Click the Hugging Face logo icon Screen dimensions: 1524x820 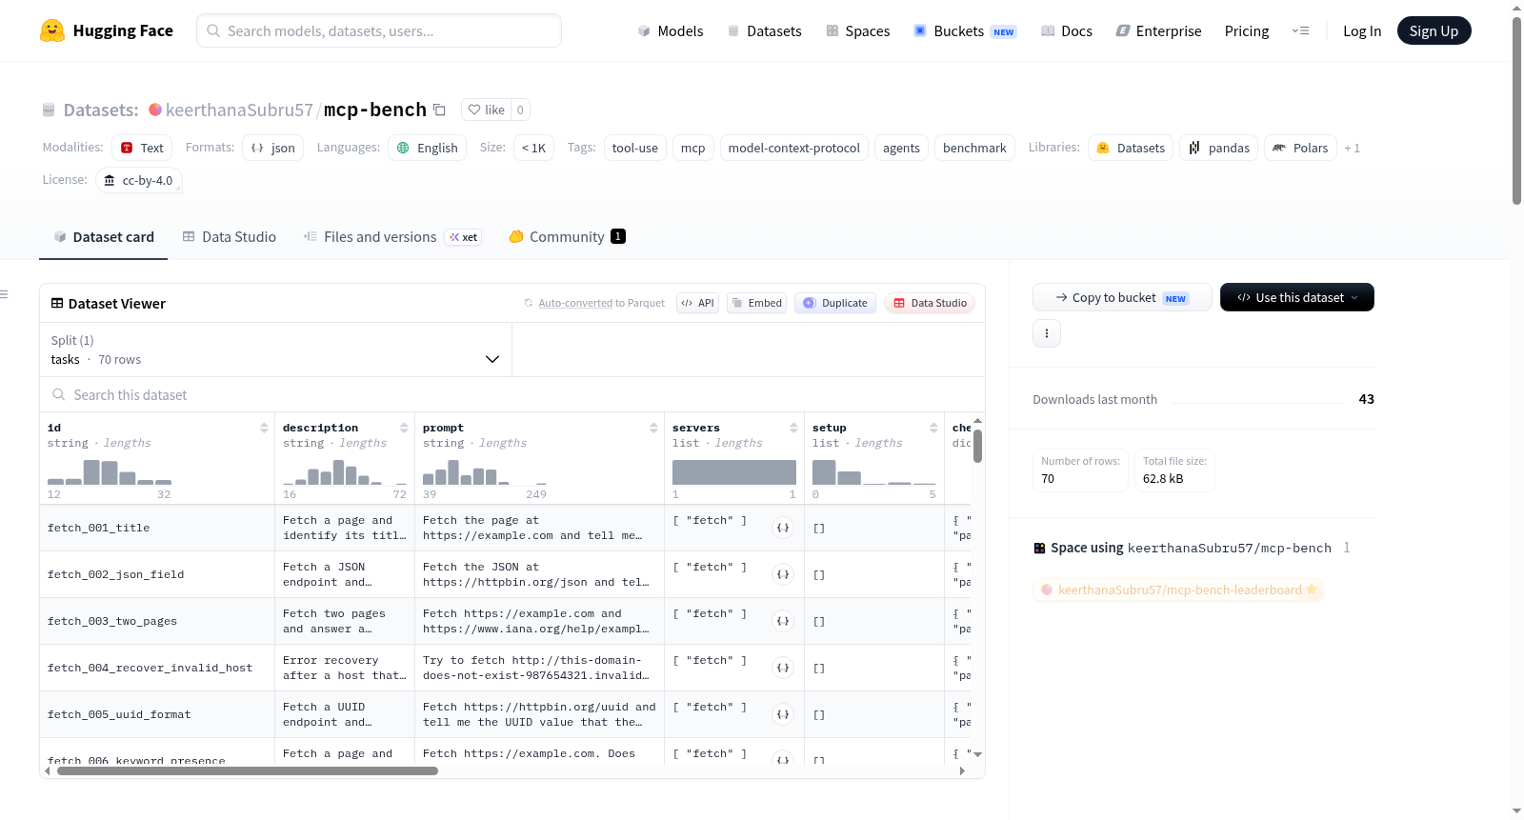click(52, 30)
